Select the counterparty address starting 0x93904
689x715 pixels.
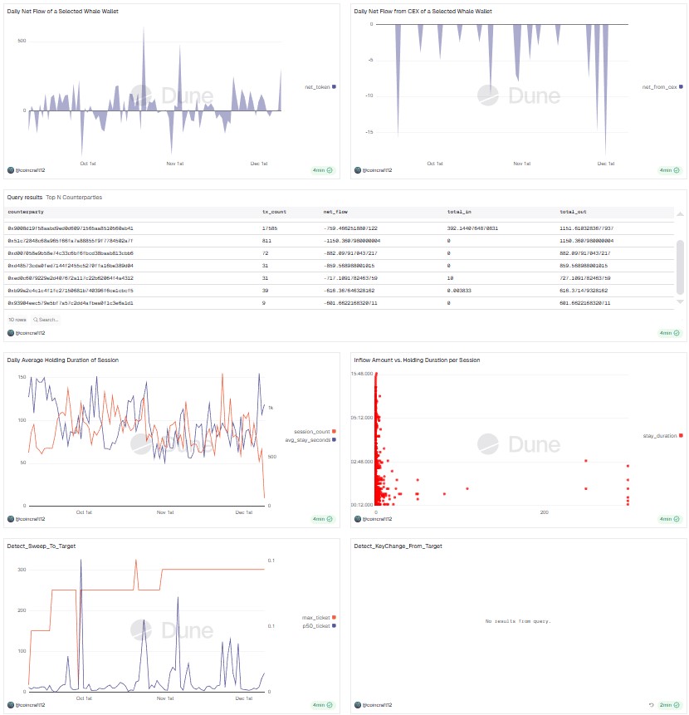point(71,303)
